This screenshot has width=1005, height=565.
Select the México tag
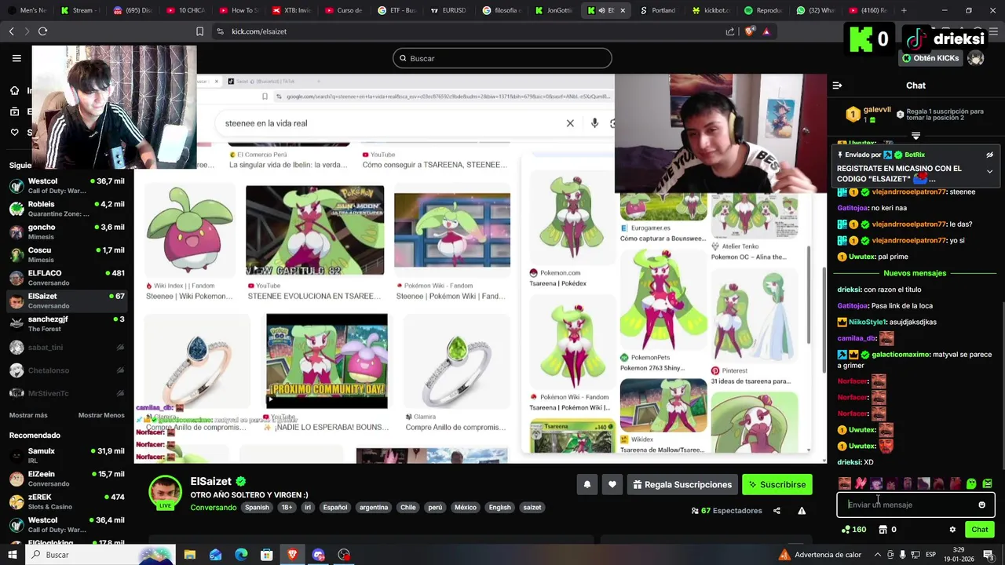(x=465, y=508)
